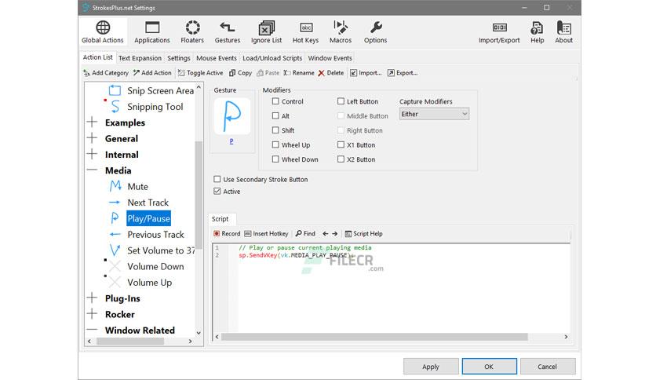
Task: Expand the Internal category
Action: (92, 154)
